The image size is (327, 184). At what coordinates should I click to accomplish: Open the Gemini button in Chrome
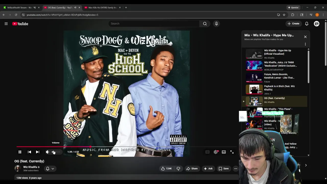[x=293, y=8]
